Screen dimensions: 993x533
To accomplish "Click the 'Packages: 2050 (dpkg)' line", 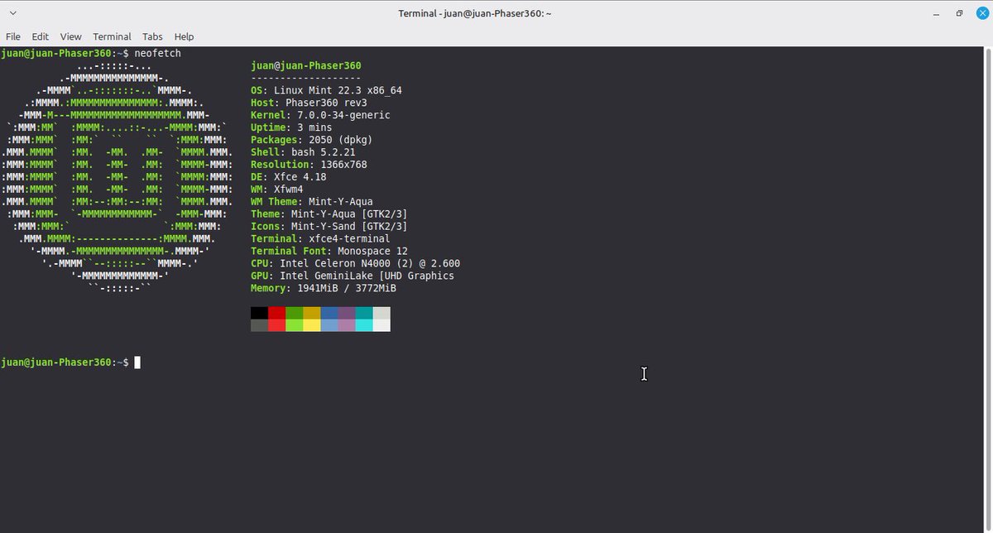I will point(311,140).
